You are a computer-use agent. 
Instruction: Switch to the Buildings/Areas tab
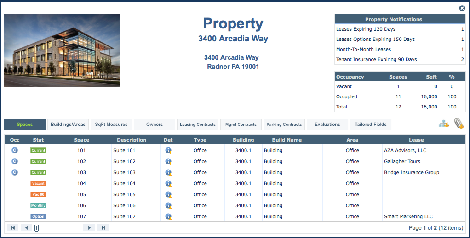point(68,125)
